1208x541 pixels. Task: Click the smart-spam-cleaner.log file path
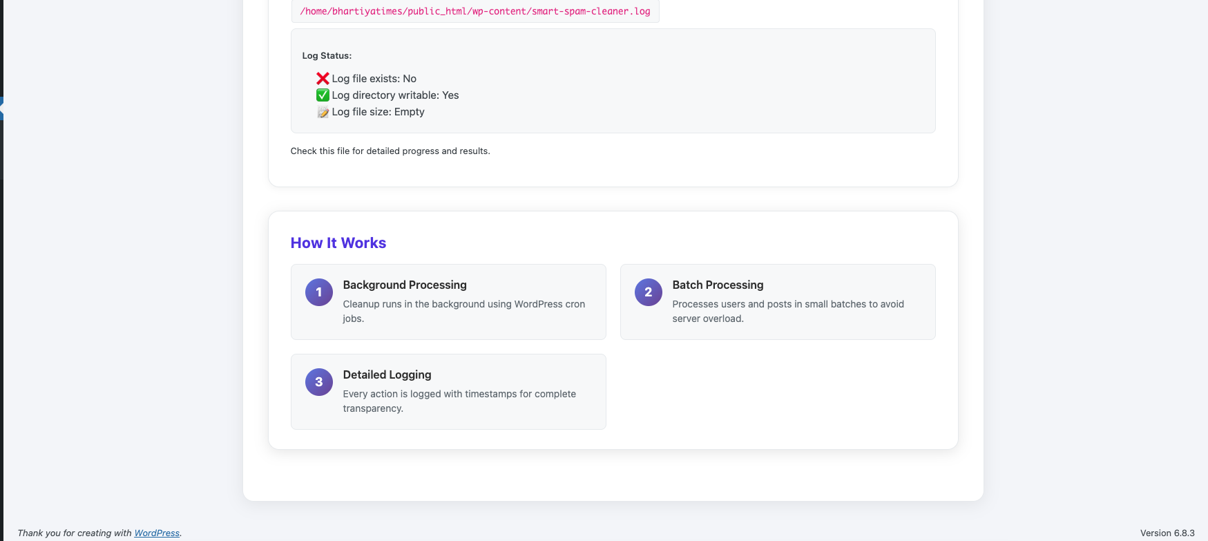474,11
